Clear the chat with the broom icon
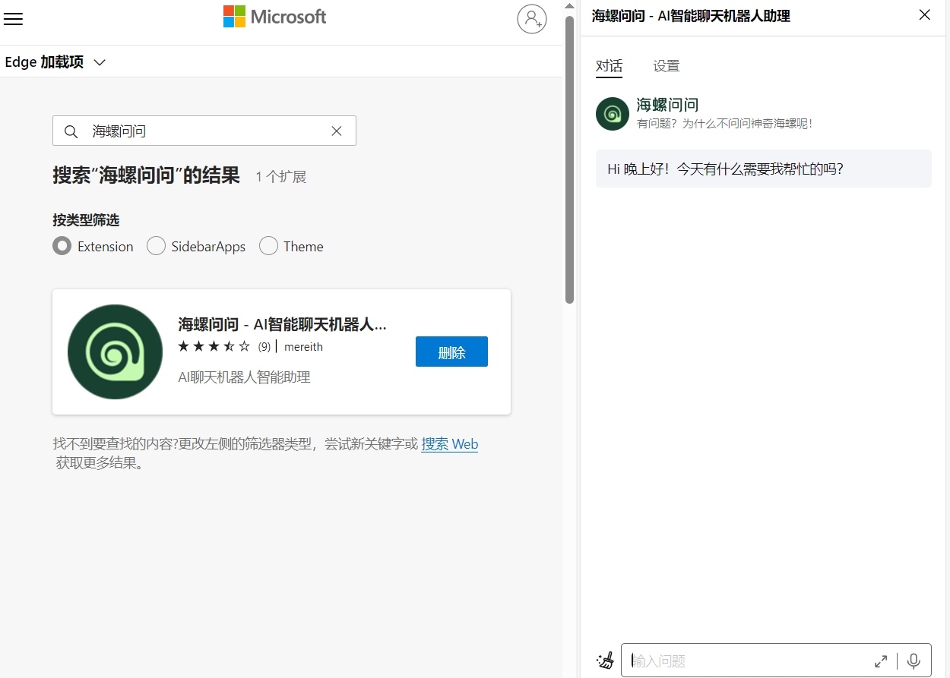Viewport: 950px width, 678px height. coord(605,661)
